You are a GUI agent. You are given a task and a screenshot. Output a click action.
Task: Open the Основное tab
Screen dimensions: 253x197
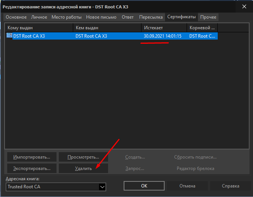[x=16, y=17]
